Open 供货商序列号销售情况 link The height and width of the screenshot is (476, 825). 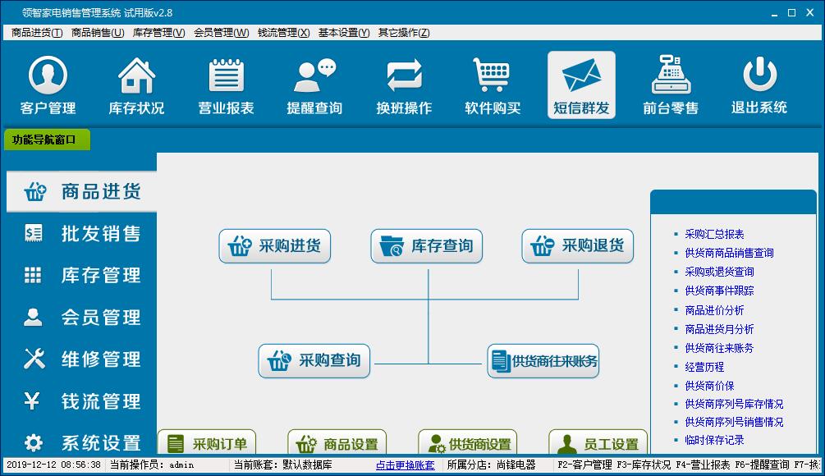pos(734,422)
